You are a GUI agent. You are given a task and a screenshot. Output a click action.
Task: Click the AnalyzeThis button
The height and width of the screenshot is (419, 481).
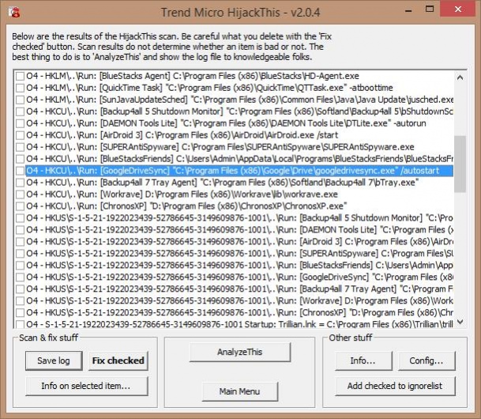(239, 352)
